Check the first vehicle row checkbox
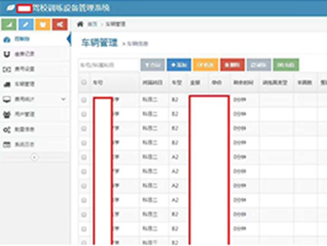 (x=83, y=100)
